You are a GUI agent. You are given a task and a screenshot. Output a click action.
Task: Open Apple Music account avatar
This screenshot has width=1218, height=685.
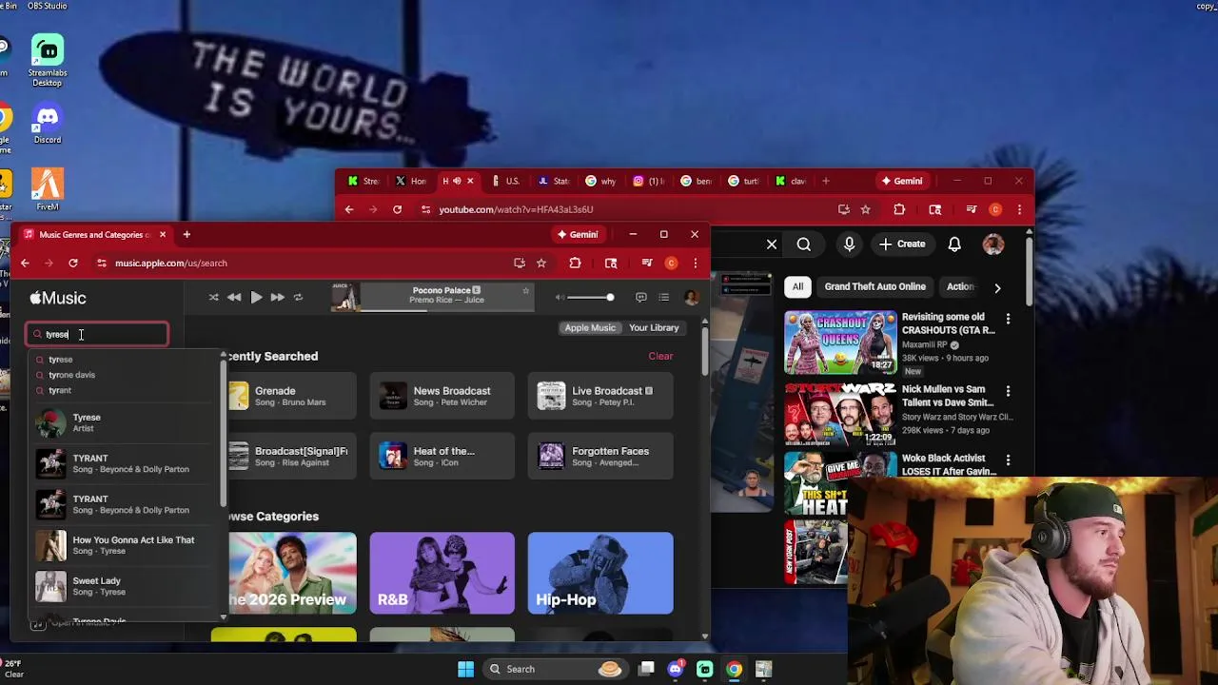(x=692, y=298)
